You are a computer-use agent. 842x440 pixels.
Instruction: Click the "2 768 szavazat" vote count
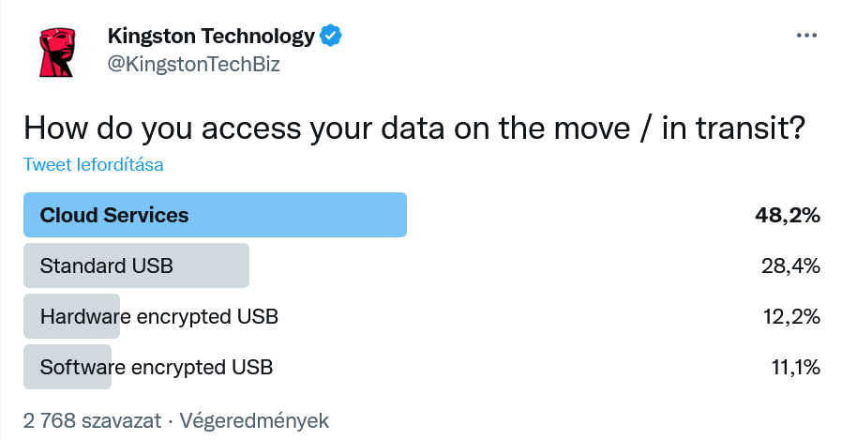pos(90,419)
